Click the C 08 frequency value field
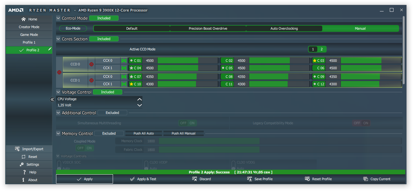The width and height of the screenshot is (413, 191). pyautogui.click(x=241, y=77)
